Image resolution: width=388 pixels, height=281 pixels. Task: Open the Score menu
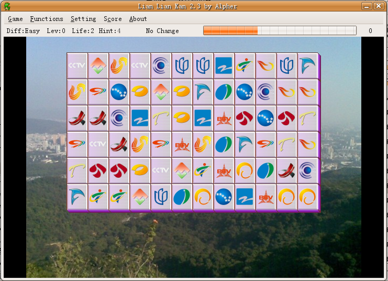[x=113, y=19]
